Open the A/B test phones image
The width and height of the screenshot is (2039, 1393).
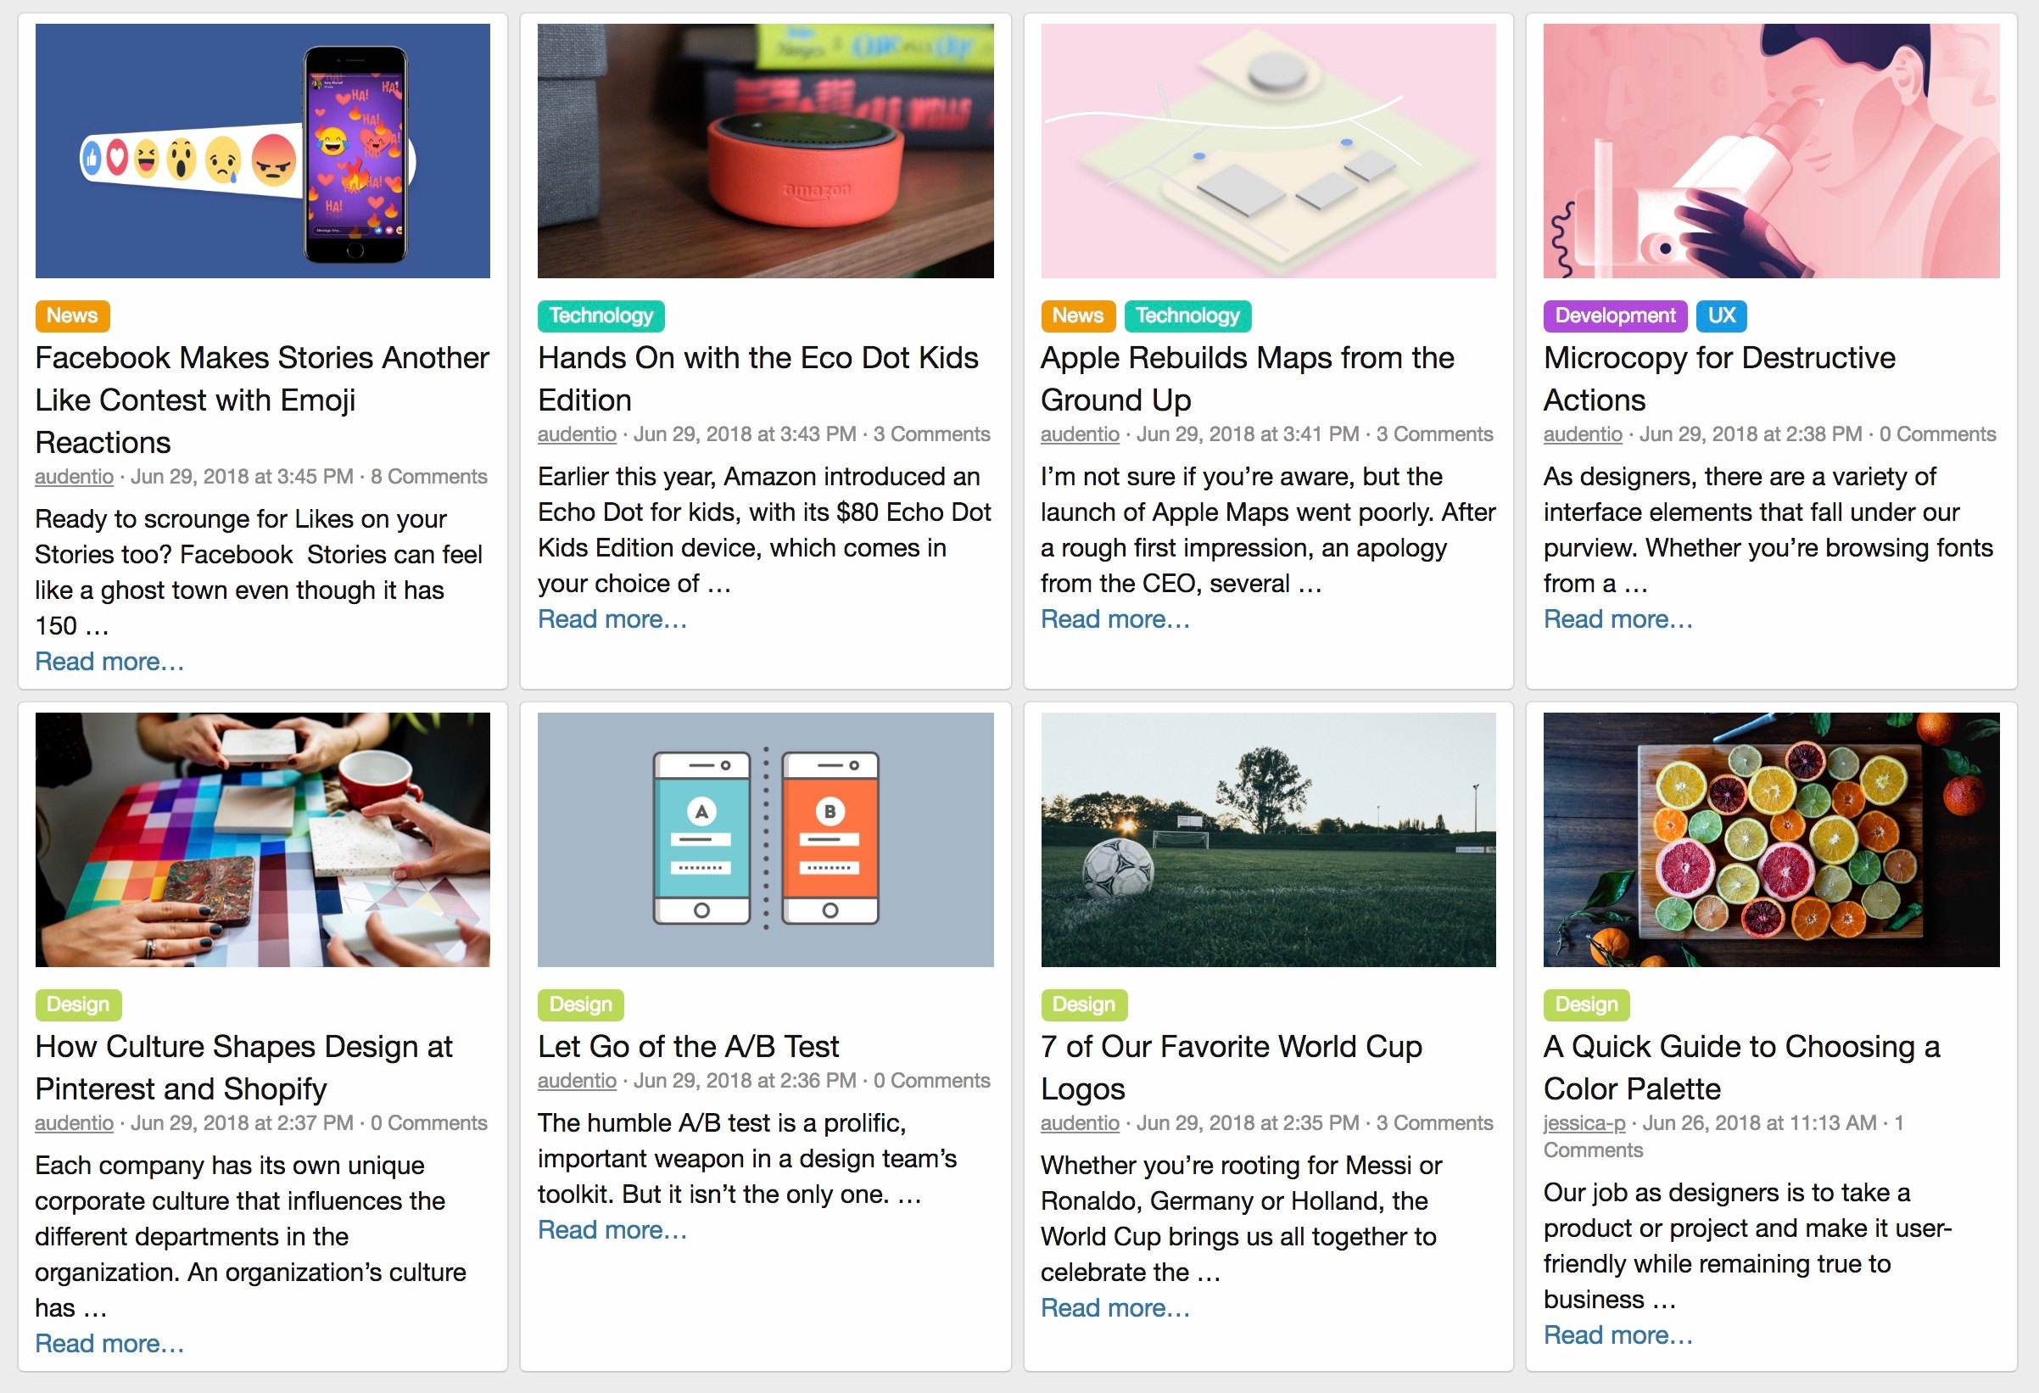coord(765,839)
